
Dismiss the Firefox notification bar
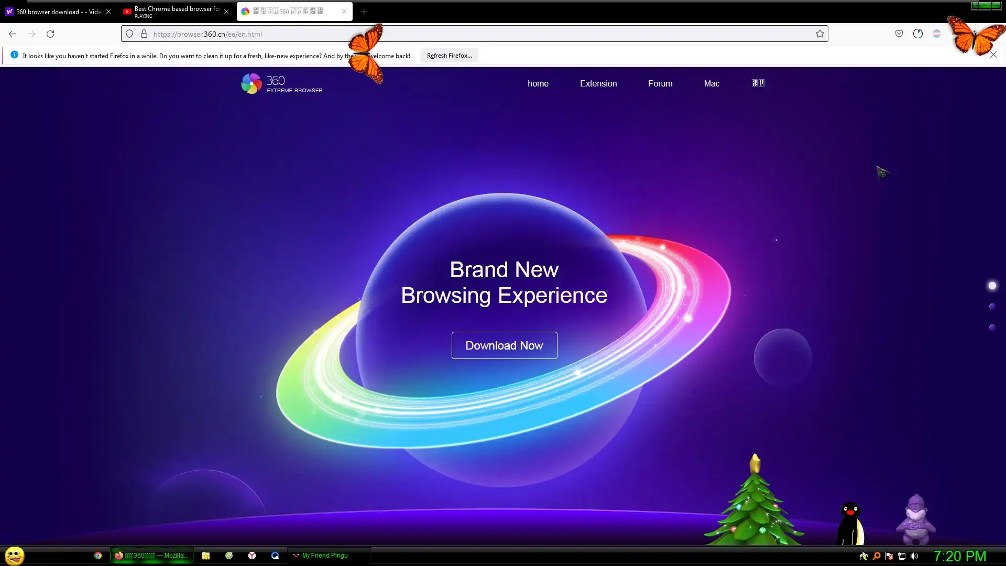(x=993, y=55)
